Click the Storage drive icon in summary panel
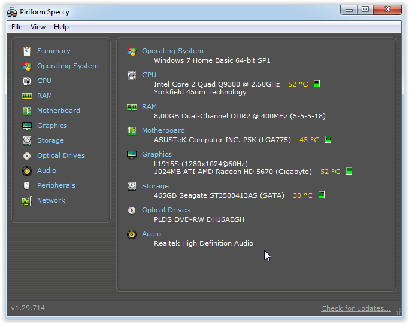The width and height of the screenshot is (409, 324). point(132,187)
